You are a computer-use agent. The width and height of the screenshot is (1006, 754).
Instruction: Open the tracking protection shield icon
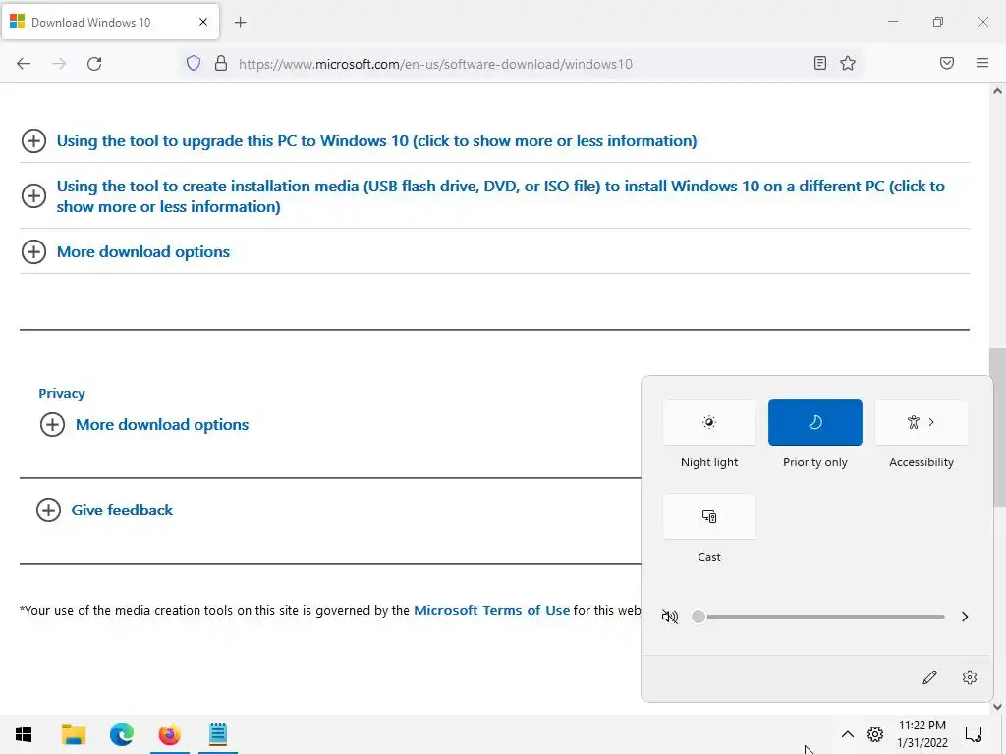click(194, 64)
